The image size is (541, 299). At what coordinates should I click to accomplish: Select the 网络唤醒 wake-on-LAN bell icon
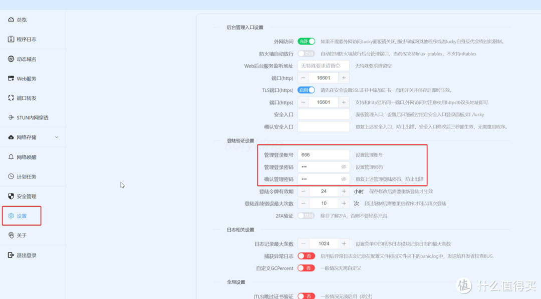(x=12, y=156)
